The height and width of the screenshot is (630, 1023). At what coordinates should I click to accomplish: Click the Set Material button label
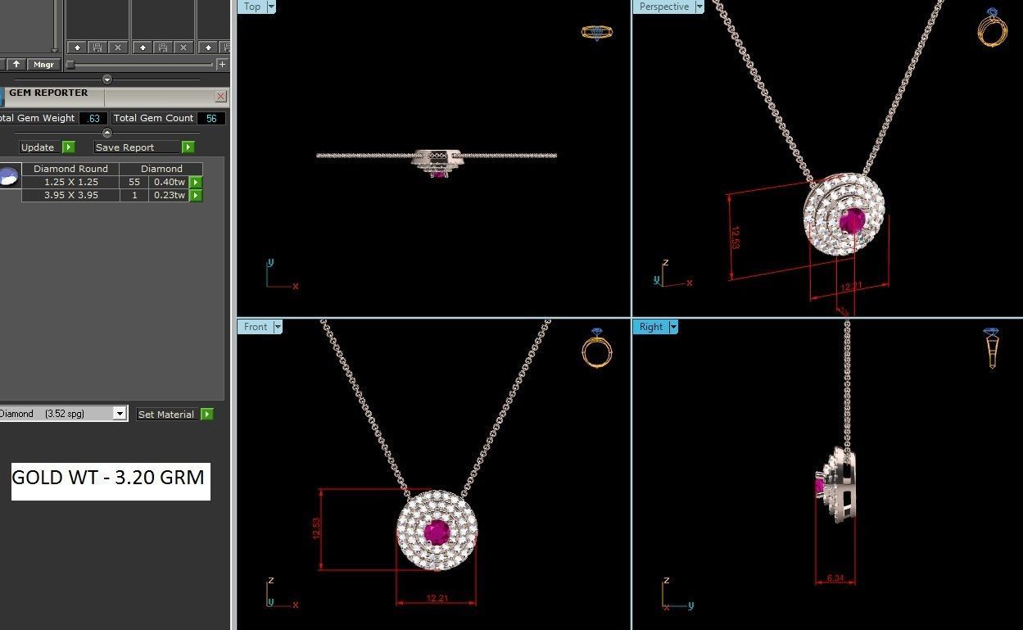(166, 415)
